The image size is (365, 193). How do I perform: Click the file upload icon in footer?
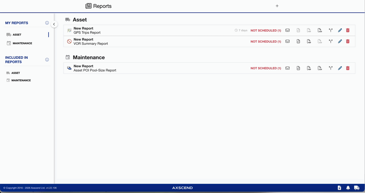coord(339,188)
